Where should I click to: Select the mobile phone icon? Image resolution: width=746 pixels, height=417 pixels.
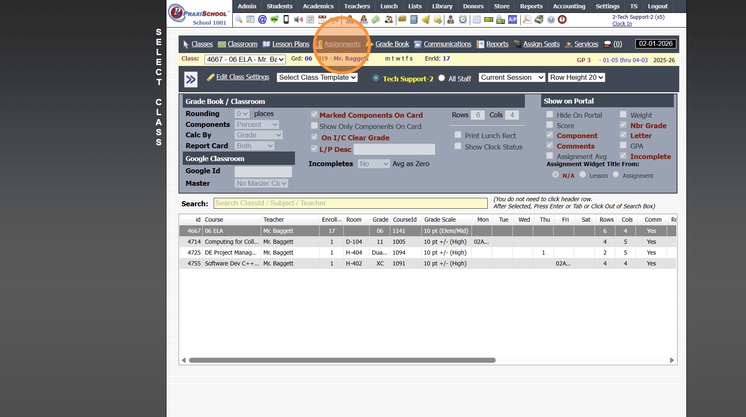click(x=286, y=20)
